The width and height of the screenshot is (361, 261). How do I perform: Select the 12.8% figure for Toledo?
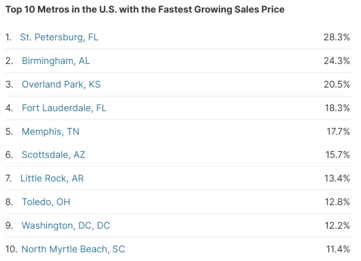[337, 202]
